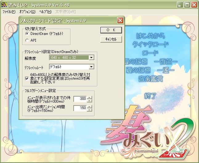The height and width of the screenshot is (163, 199).
Task: Select the API switching method radio button
Action: tap(27, 40)
